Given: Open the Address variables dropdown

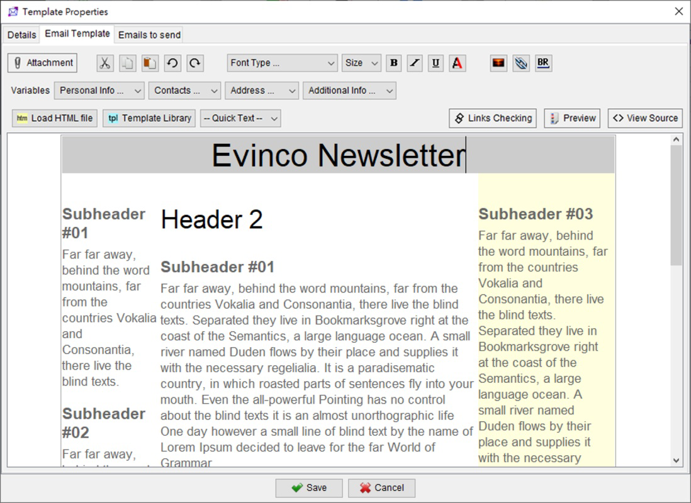Looking at the screenshot, I should [262, 91].
